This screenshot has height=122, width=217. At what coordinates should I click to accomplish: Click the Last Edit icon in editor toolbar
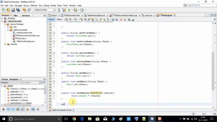pyautogui.click(x=66, y=20)
